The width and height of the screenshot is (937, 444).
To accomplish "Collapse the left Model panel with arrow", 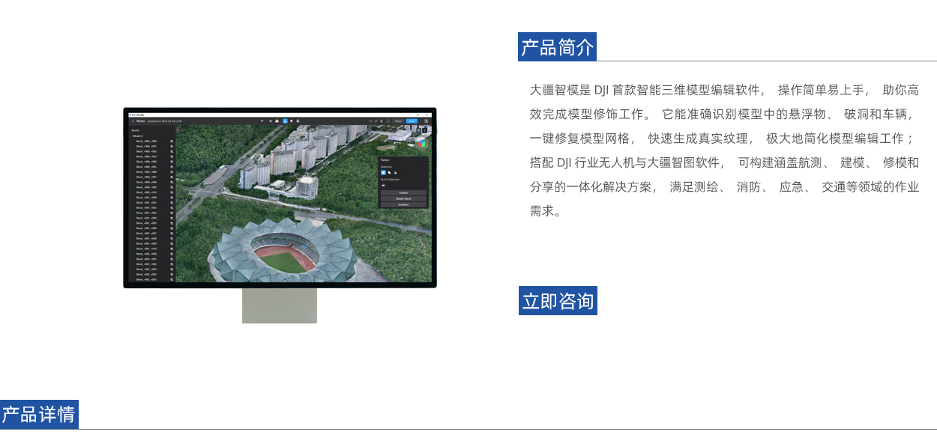I will 178,130.
